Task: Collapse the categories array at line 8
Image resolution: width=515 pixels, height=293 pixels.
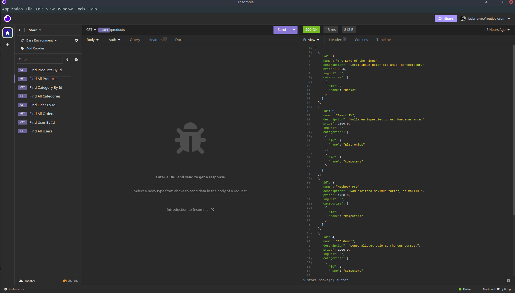Action: [311, 78]
